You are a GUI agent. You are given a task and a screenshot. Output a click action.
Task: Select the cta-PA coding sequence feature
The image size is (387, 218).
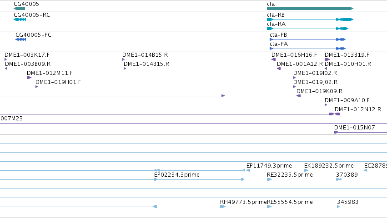click(x=307, y=49)
